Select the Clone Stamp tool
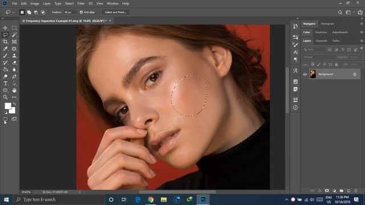Screen dimensions: 365x205 pyautogui.click(x=14, y=56)
